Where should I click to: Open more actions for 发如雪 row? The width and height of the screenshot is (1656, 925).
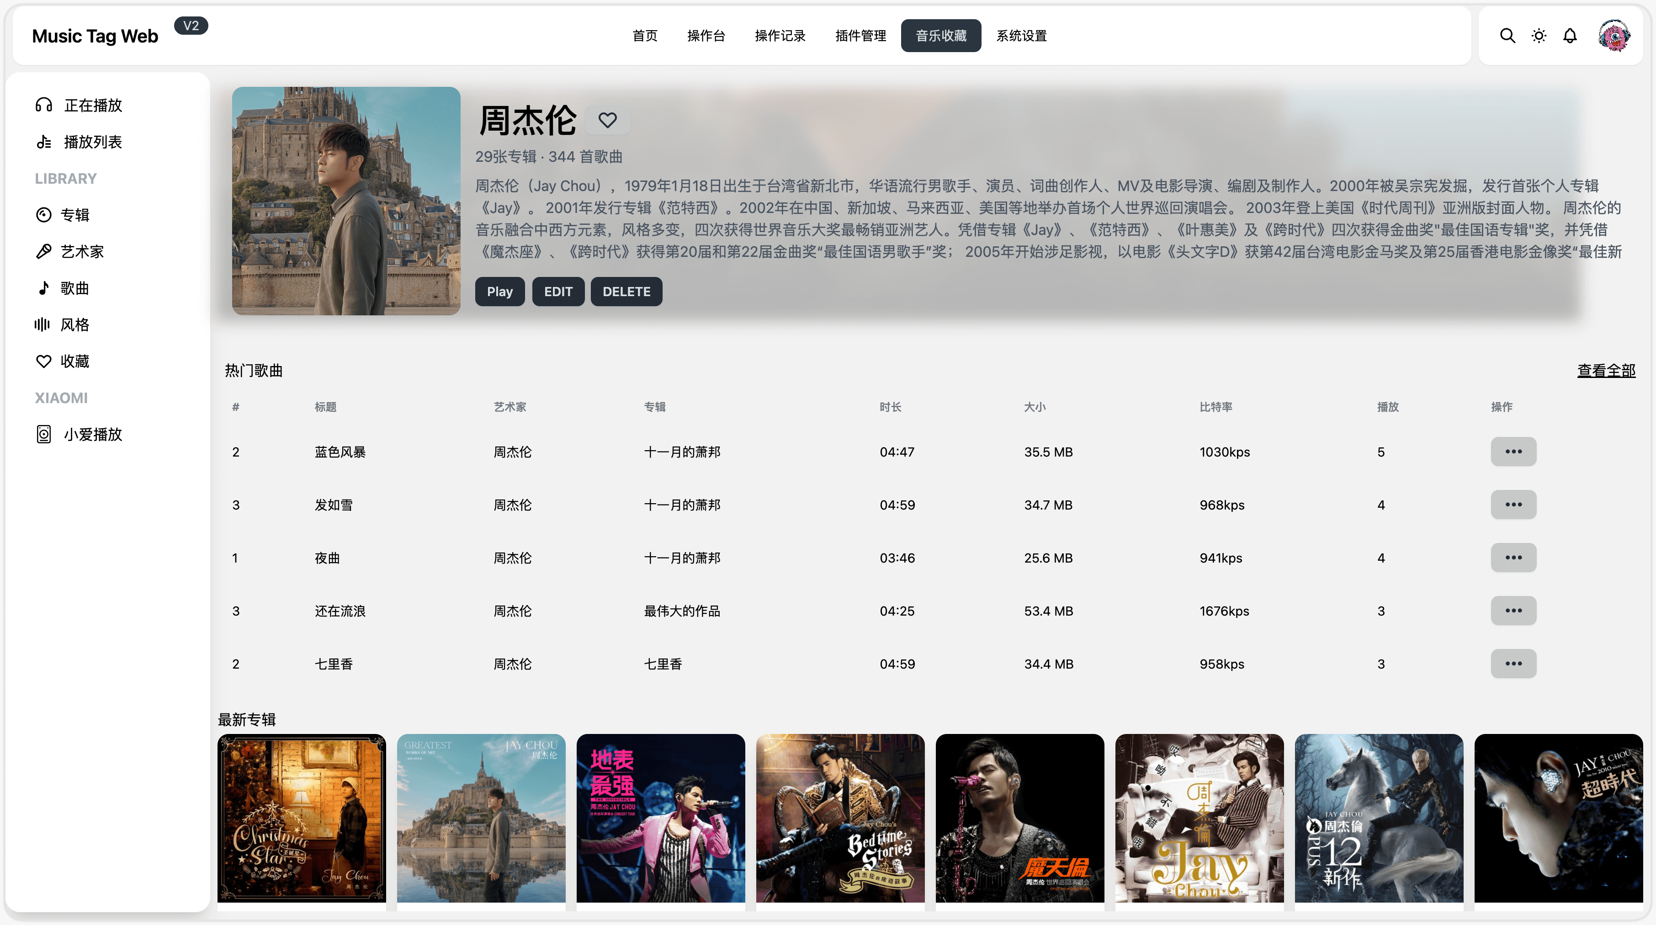1513,505
